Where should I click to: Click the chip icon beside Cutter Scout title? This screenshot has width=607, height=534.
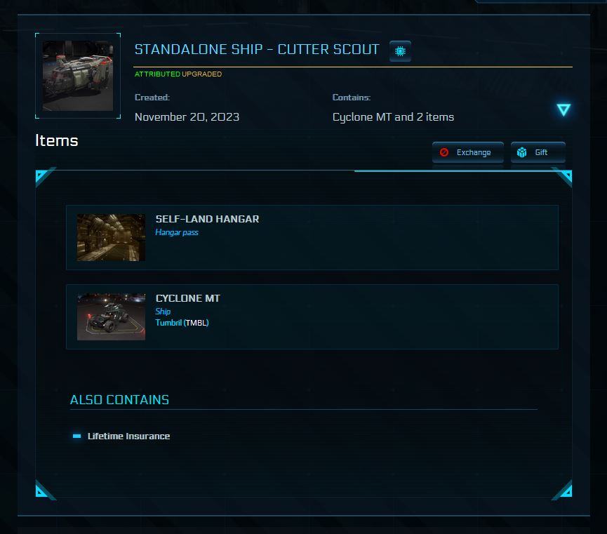point(400,51)
